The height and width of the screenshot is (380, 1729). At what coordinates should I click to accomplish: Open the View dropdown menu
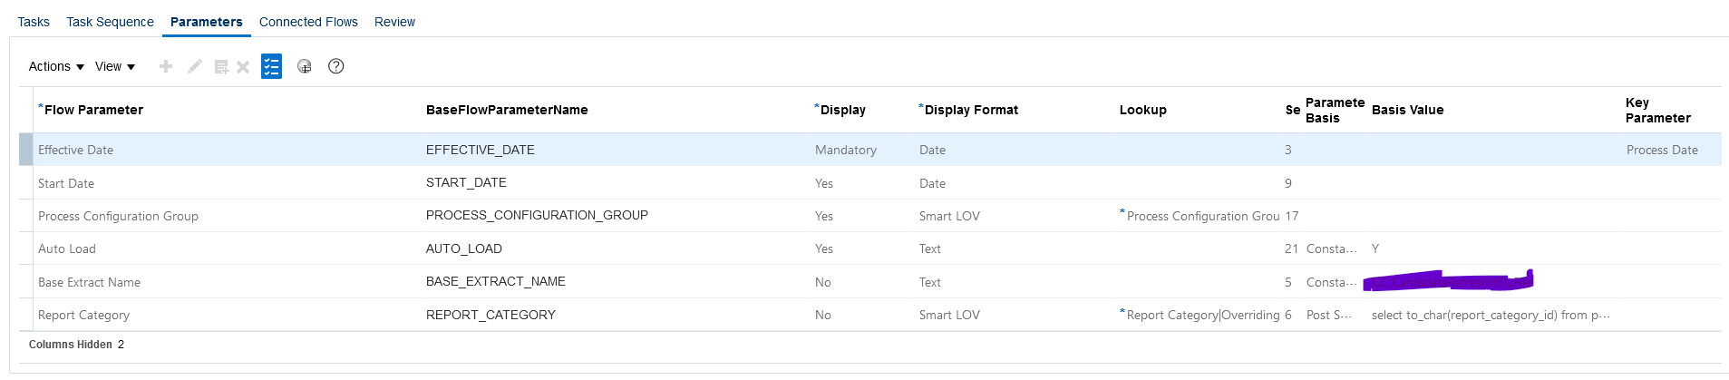(115, 66)
